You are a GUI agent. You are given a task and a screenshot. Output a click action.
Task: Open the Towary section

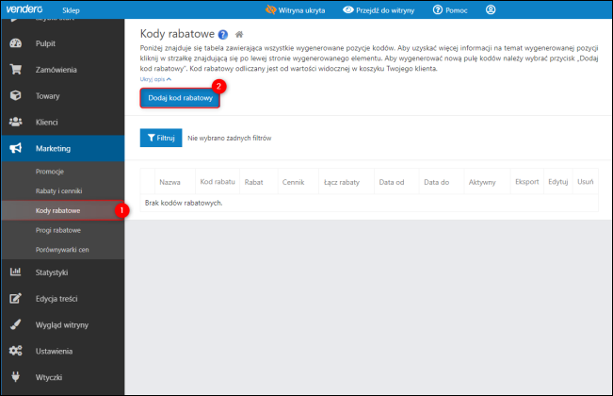coord(62,96)
